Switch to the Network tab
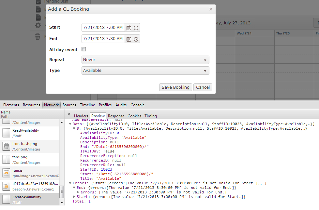This screenshot has height=210, width=319. point(51,105)
